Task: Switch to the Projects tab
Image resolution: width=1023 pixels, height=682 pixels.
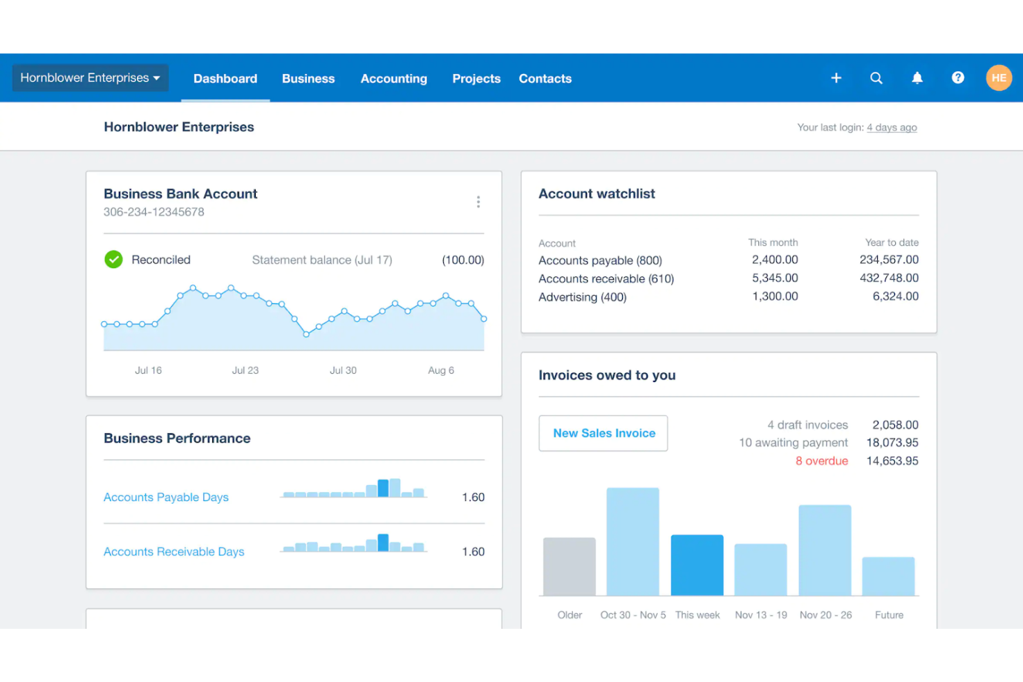Action: pos(476,78)
